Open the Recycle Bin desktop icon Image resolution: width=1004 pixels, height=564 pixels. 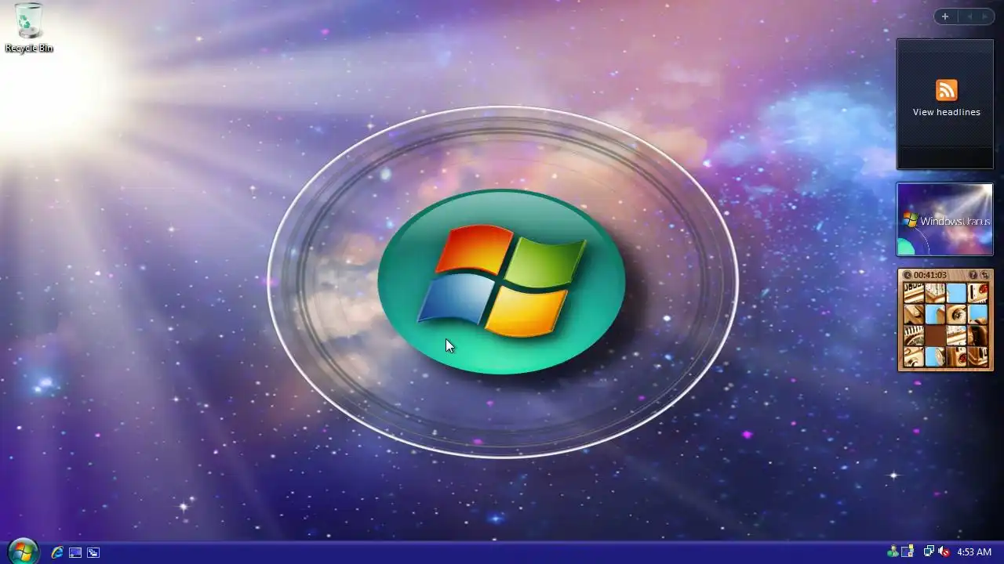29,27
